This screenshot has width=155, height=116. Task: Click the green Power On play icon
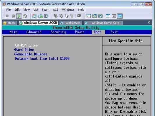pos(19,16)
